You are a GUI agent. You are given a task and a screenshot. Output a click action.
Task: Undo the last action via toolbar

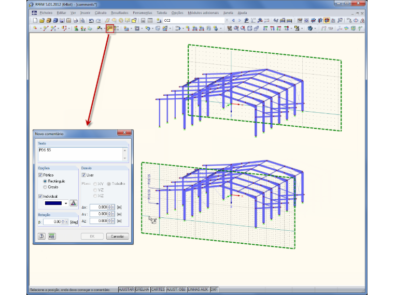coord(91,21)
